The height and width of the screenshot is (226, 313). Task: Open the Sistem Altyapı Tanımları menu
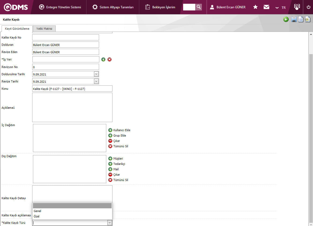[113, 7]
